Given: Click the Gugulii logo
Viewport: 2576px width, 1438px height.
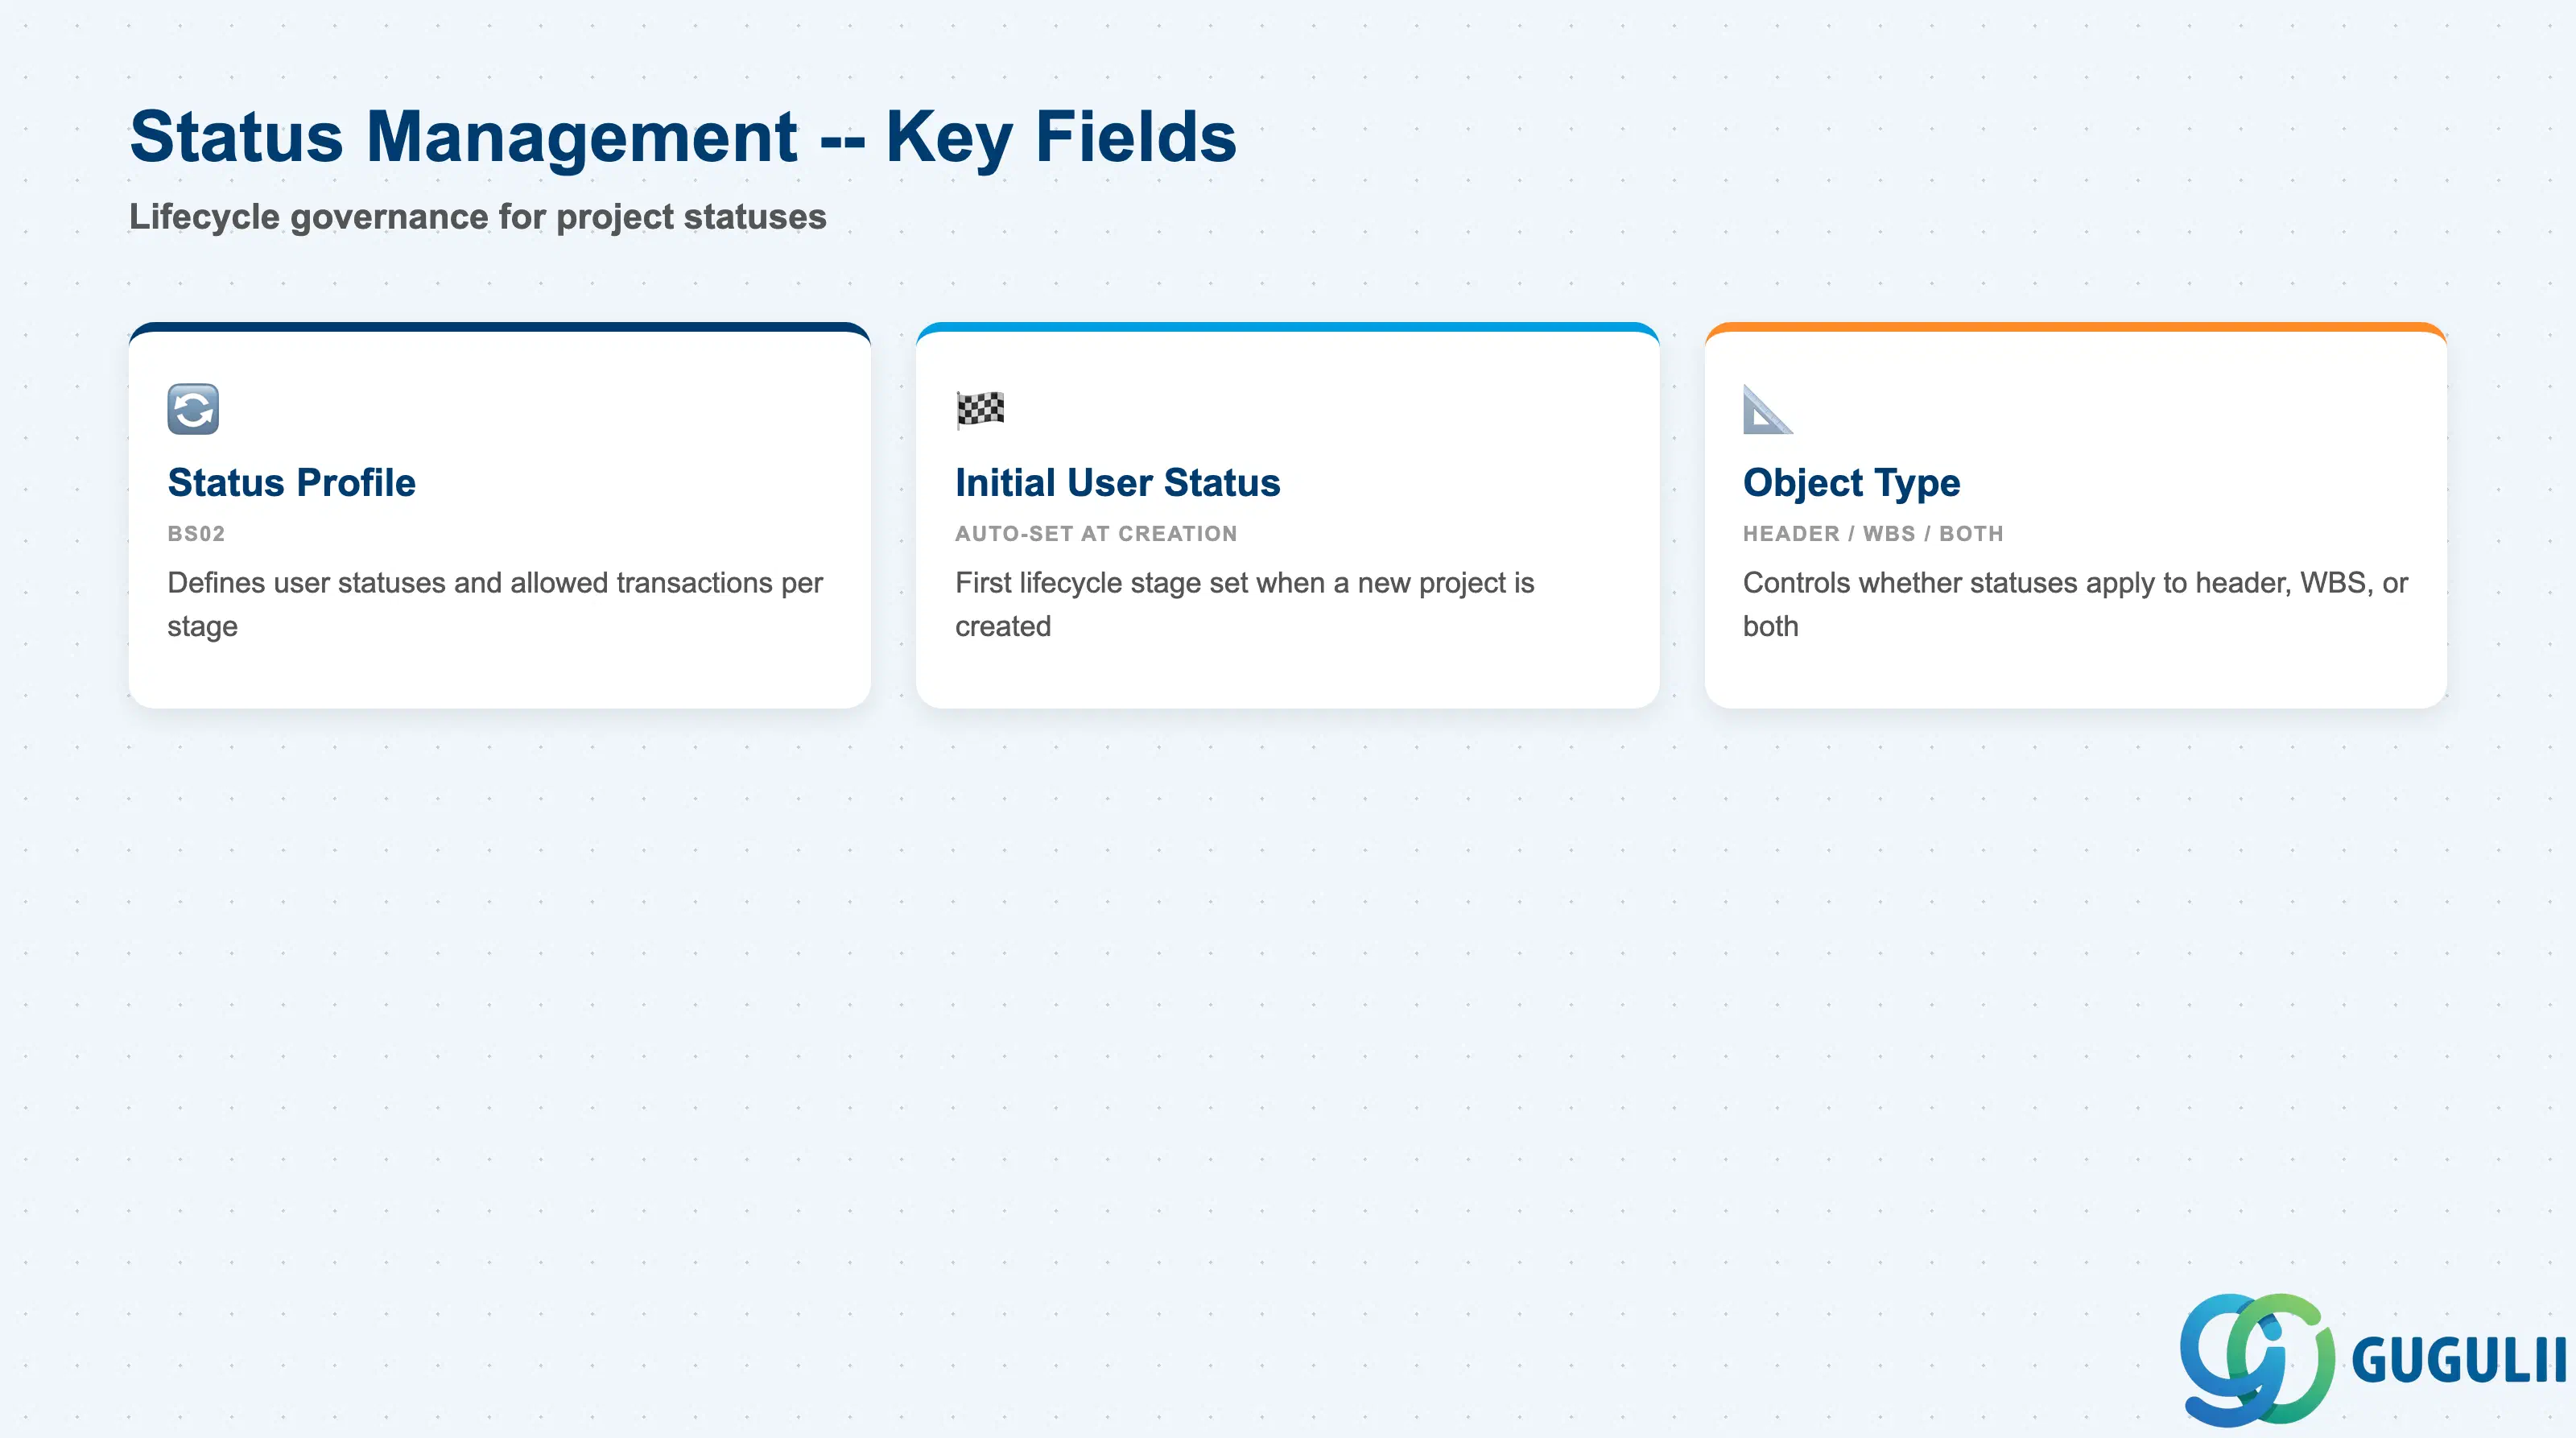Looking at the screenshot, I should 2372,1359.
